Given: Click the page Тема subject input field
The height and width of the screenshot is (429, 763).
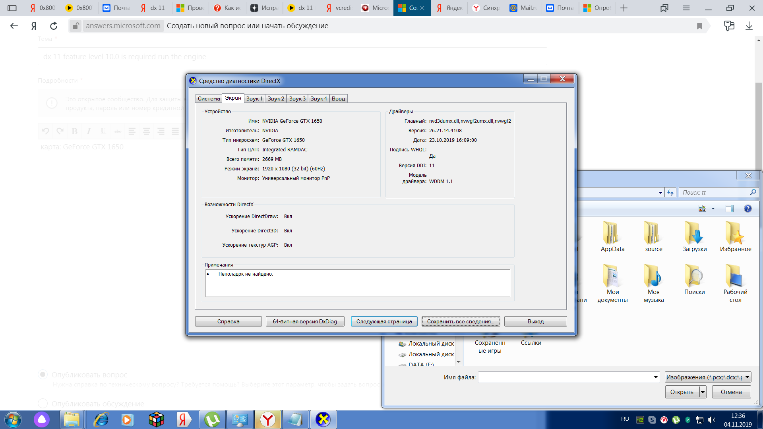Looking at the screenshot, I should [x=292, y=56].
